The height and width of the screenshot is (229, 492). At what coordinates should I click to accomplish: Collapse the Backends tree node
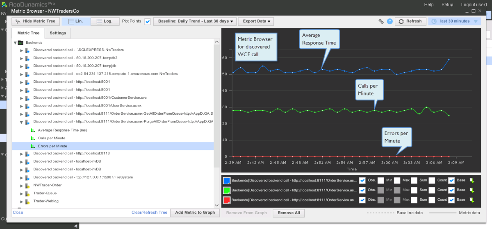click(15, 43)
